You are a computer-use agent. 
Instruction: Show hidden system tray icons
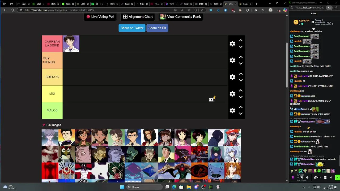point(304,187)
